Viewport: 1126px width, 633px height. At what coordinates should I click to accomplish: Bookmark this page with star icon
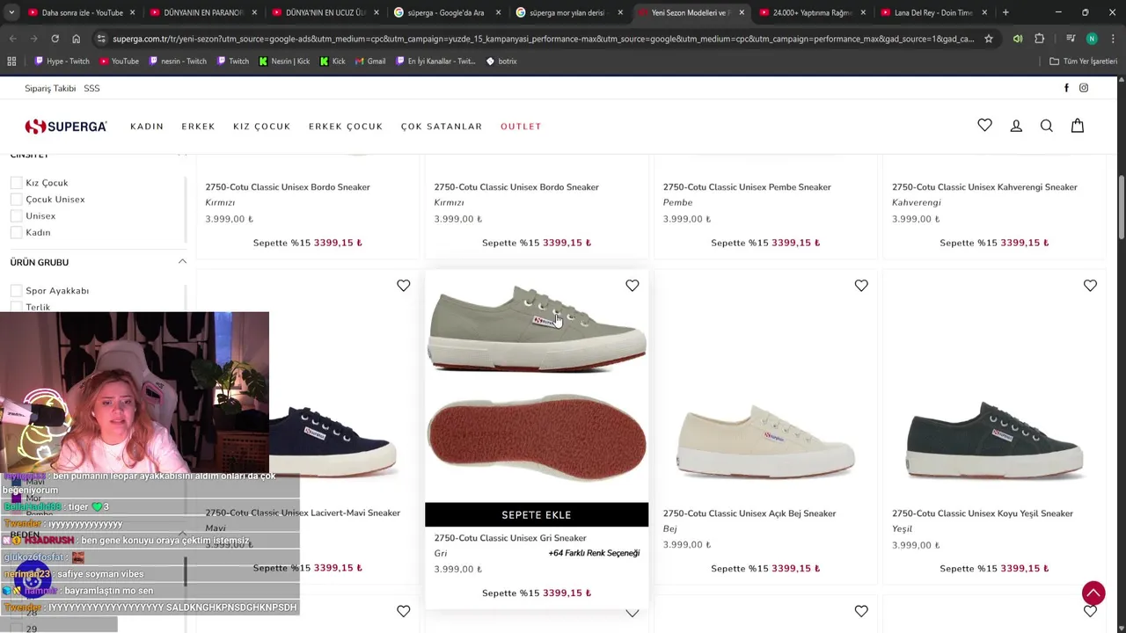pyautogui.click(x=989, y=39)
